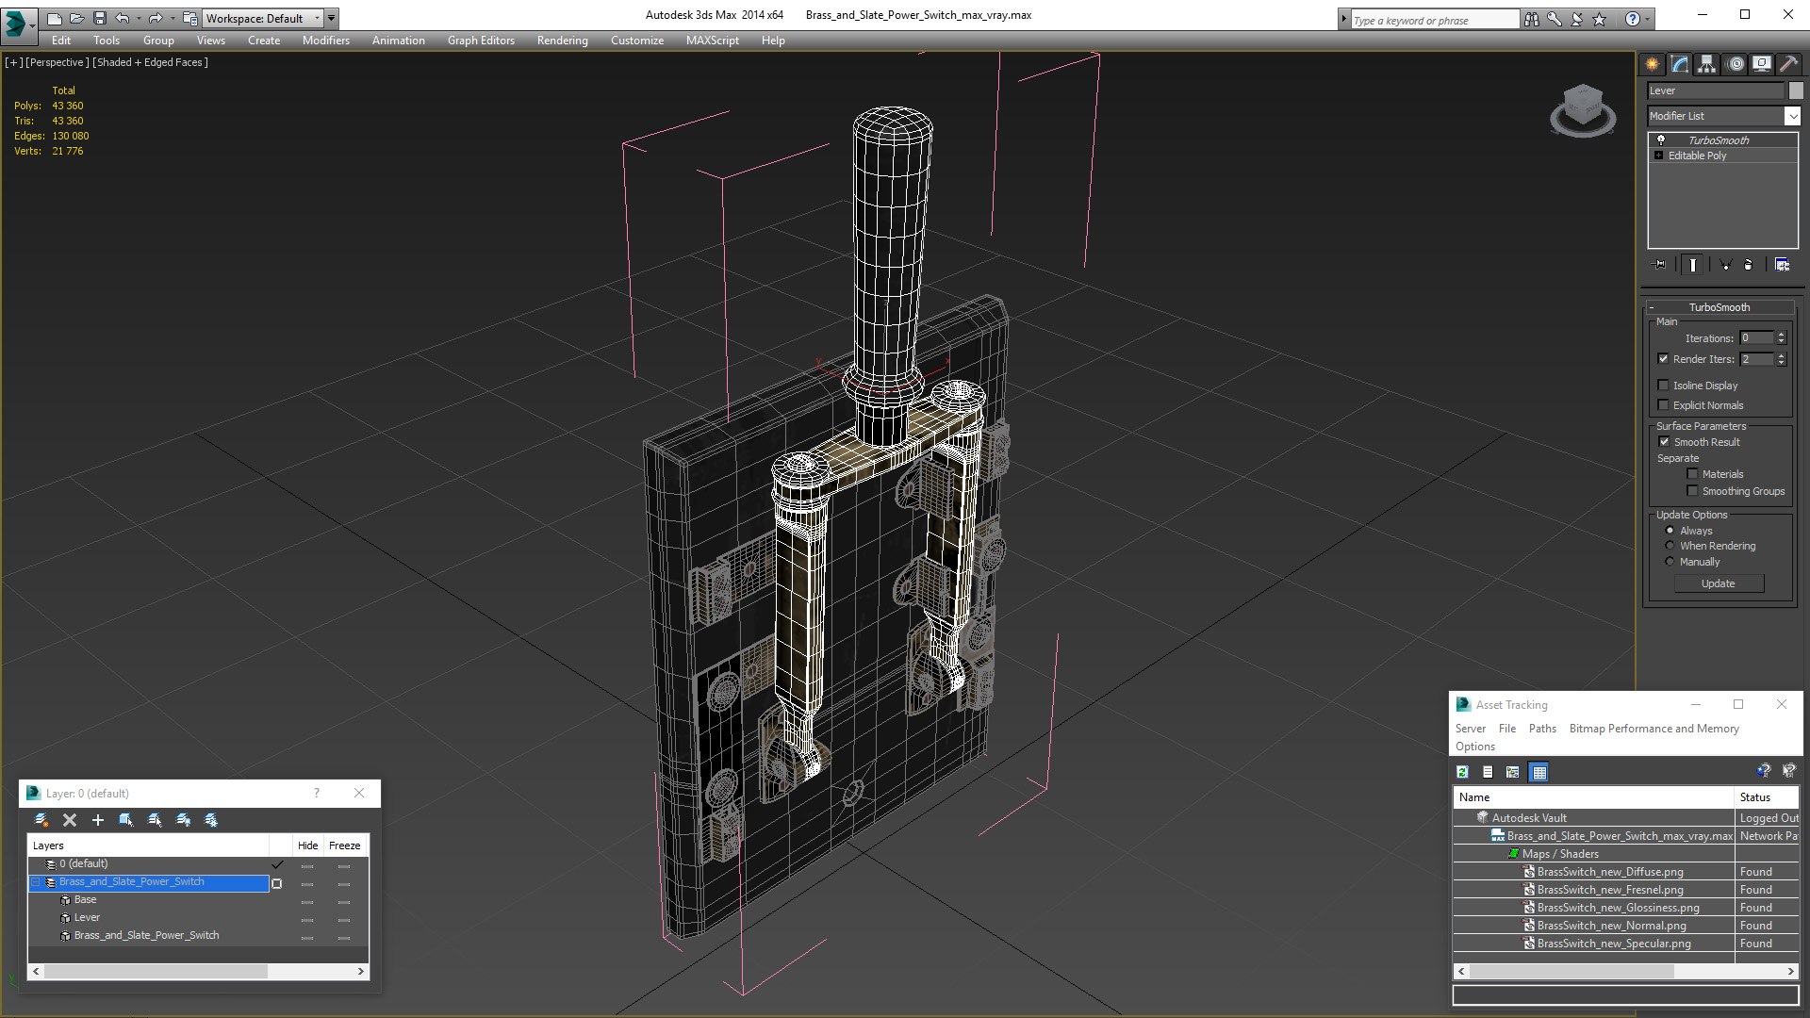Open the Hierarchy command panel tab

[1706, 64]
